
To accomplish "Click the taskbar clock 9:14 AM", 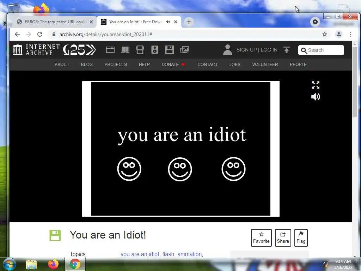I will [x=343, y=261].
